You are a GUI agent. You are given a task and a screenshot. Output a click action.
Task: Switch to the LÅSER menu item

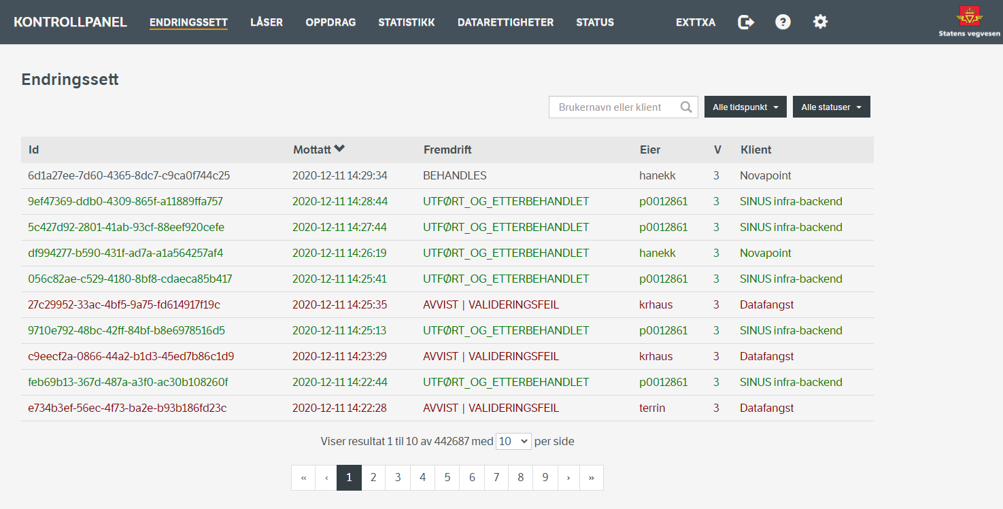[x=267, y=22]
